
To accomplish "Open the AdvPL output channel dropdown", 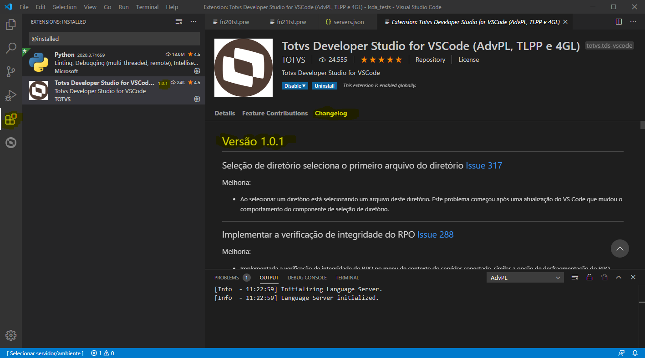I will [x=525, y=278].
